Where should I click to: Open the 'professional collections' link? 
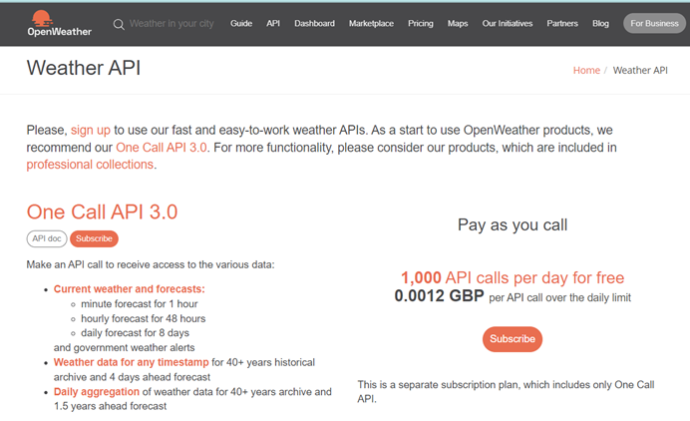click(90, 165)
